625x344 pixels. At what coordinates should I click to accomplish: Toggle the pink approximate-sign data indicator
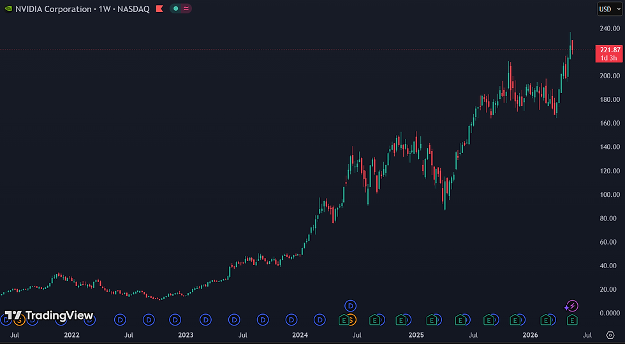coord(186,9)
